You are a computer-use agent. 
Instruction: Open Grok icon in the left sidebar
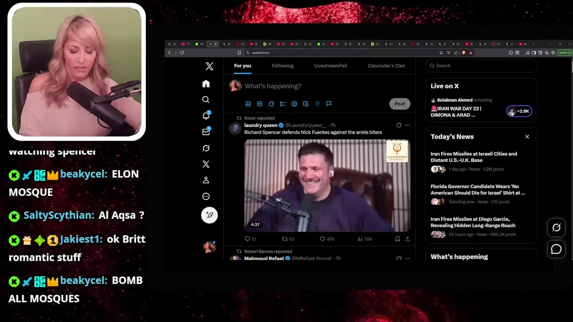(206, 148)
